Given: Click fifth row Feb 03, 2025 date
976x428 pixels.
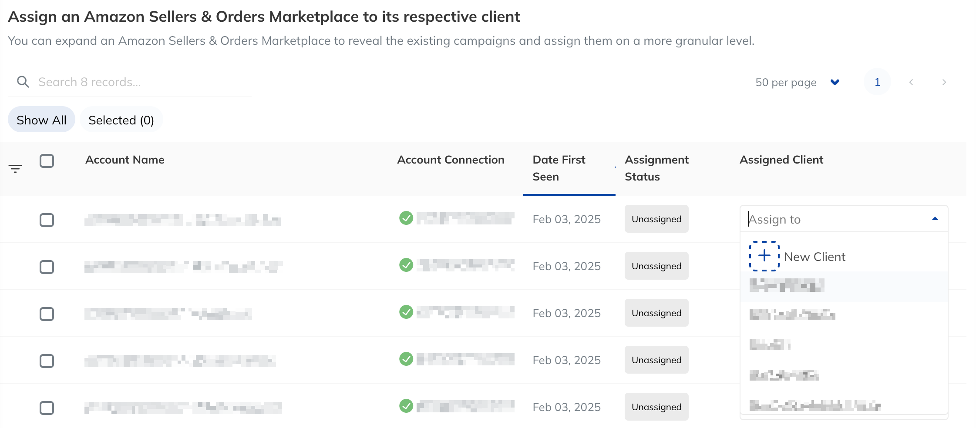Looking at the screenshot, I should point(566,407).
